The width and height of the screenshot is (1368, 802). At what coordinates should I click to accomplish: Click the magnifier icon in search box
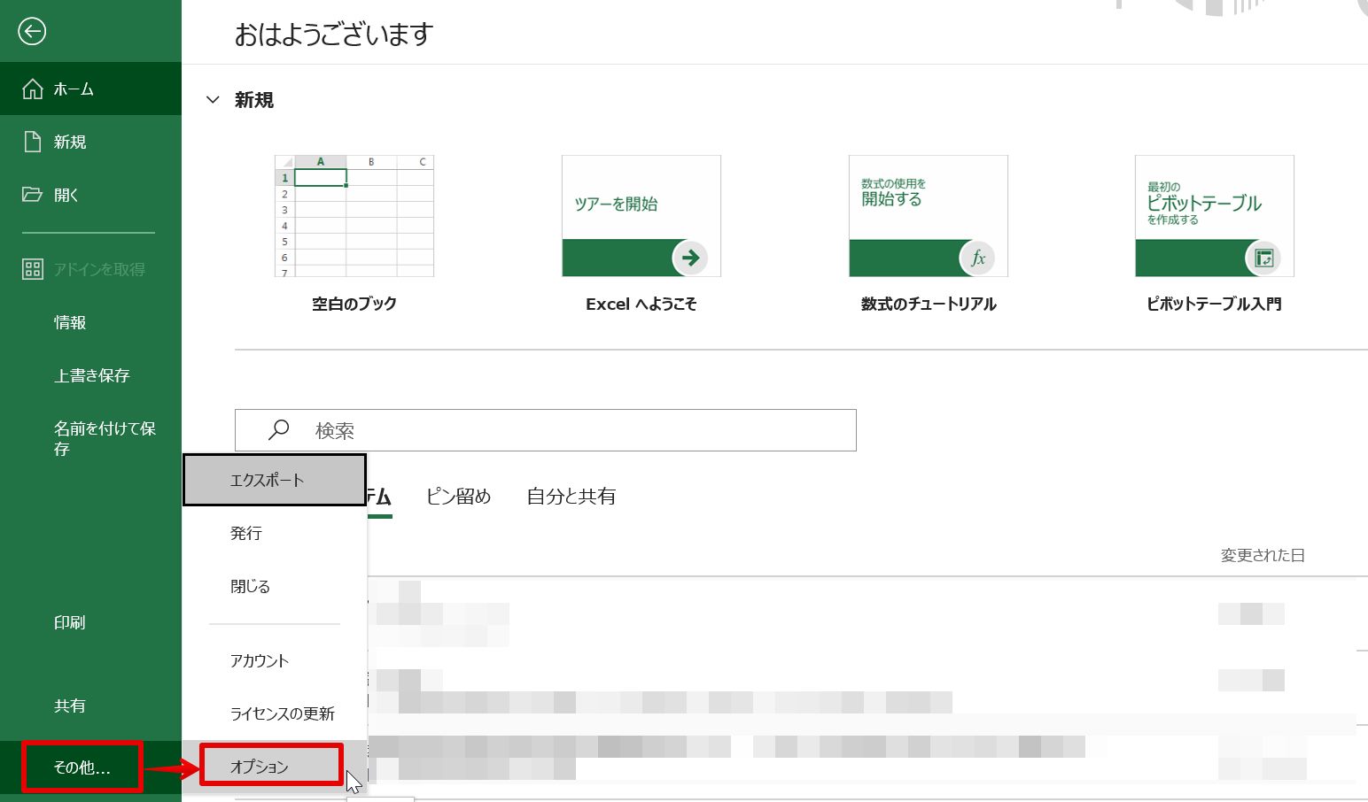click(x=278, y=430)
